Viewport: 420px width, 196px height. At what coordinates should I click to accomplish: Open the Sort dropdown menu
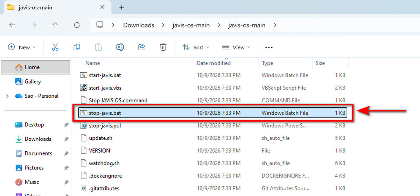(196, 47)
